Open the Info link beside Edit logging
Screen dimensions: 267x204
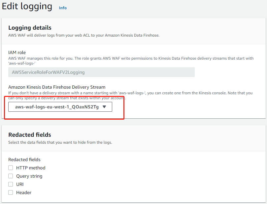tap(63, 8)
